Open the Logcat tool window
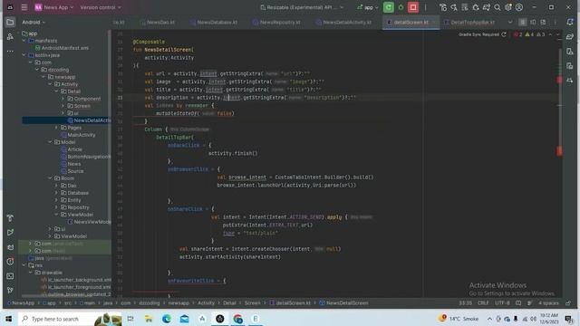The height and width of the screenshot is (326, 580). 10,247
